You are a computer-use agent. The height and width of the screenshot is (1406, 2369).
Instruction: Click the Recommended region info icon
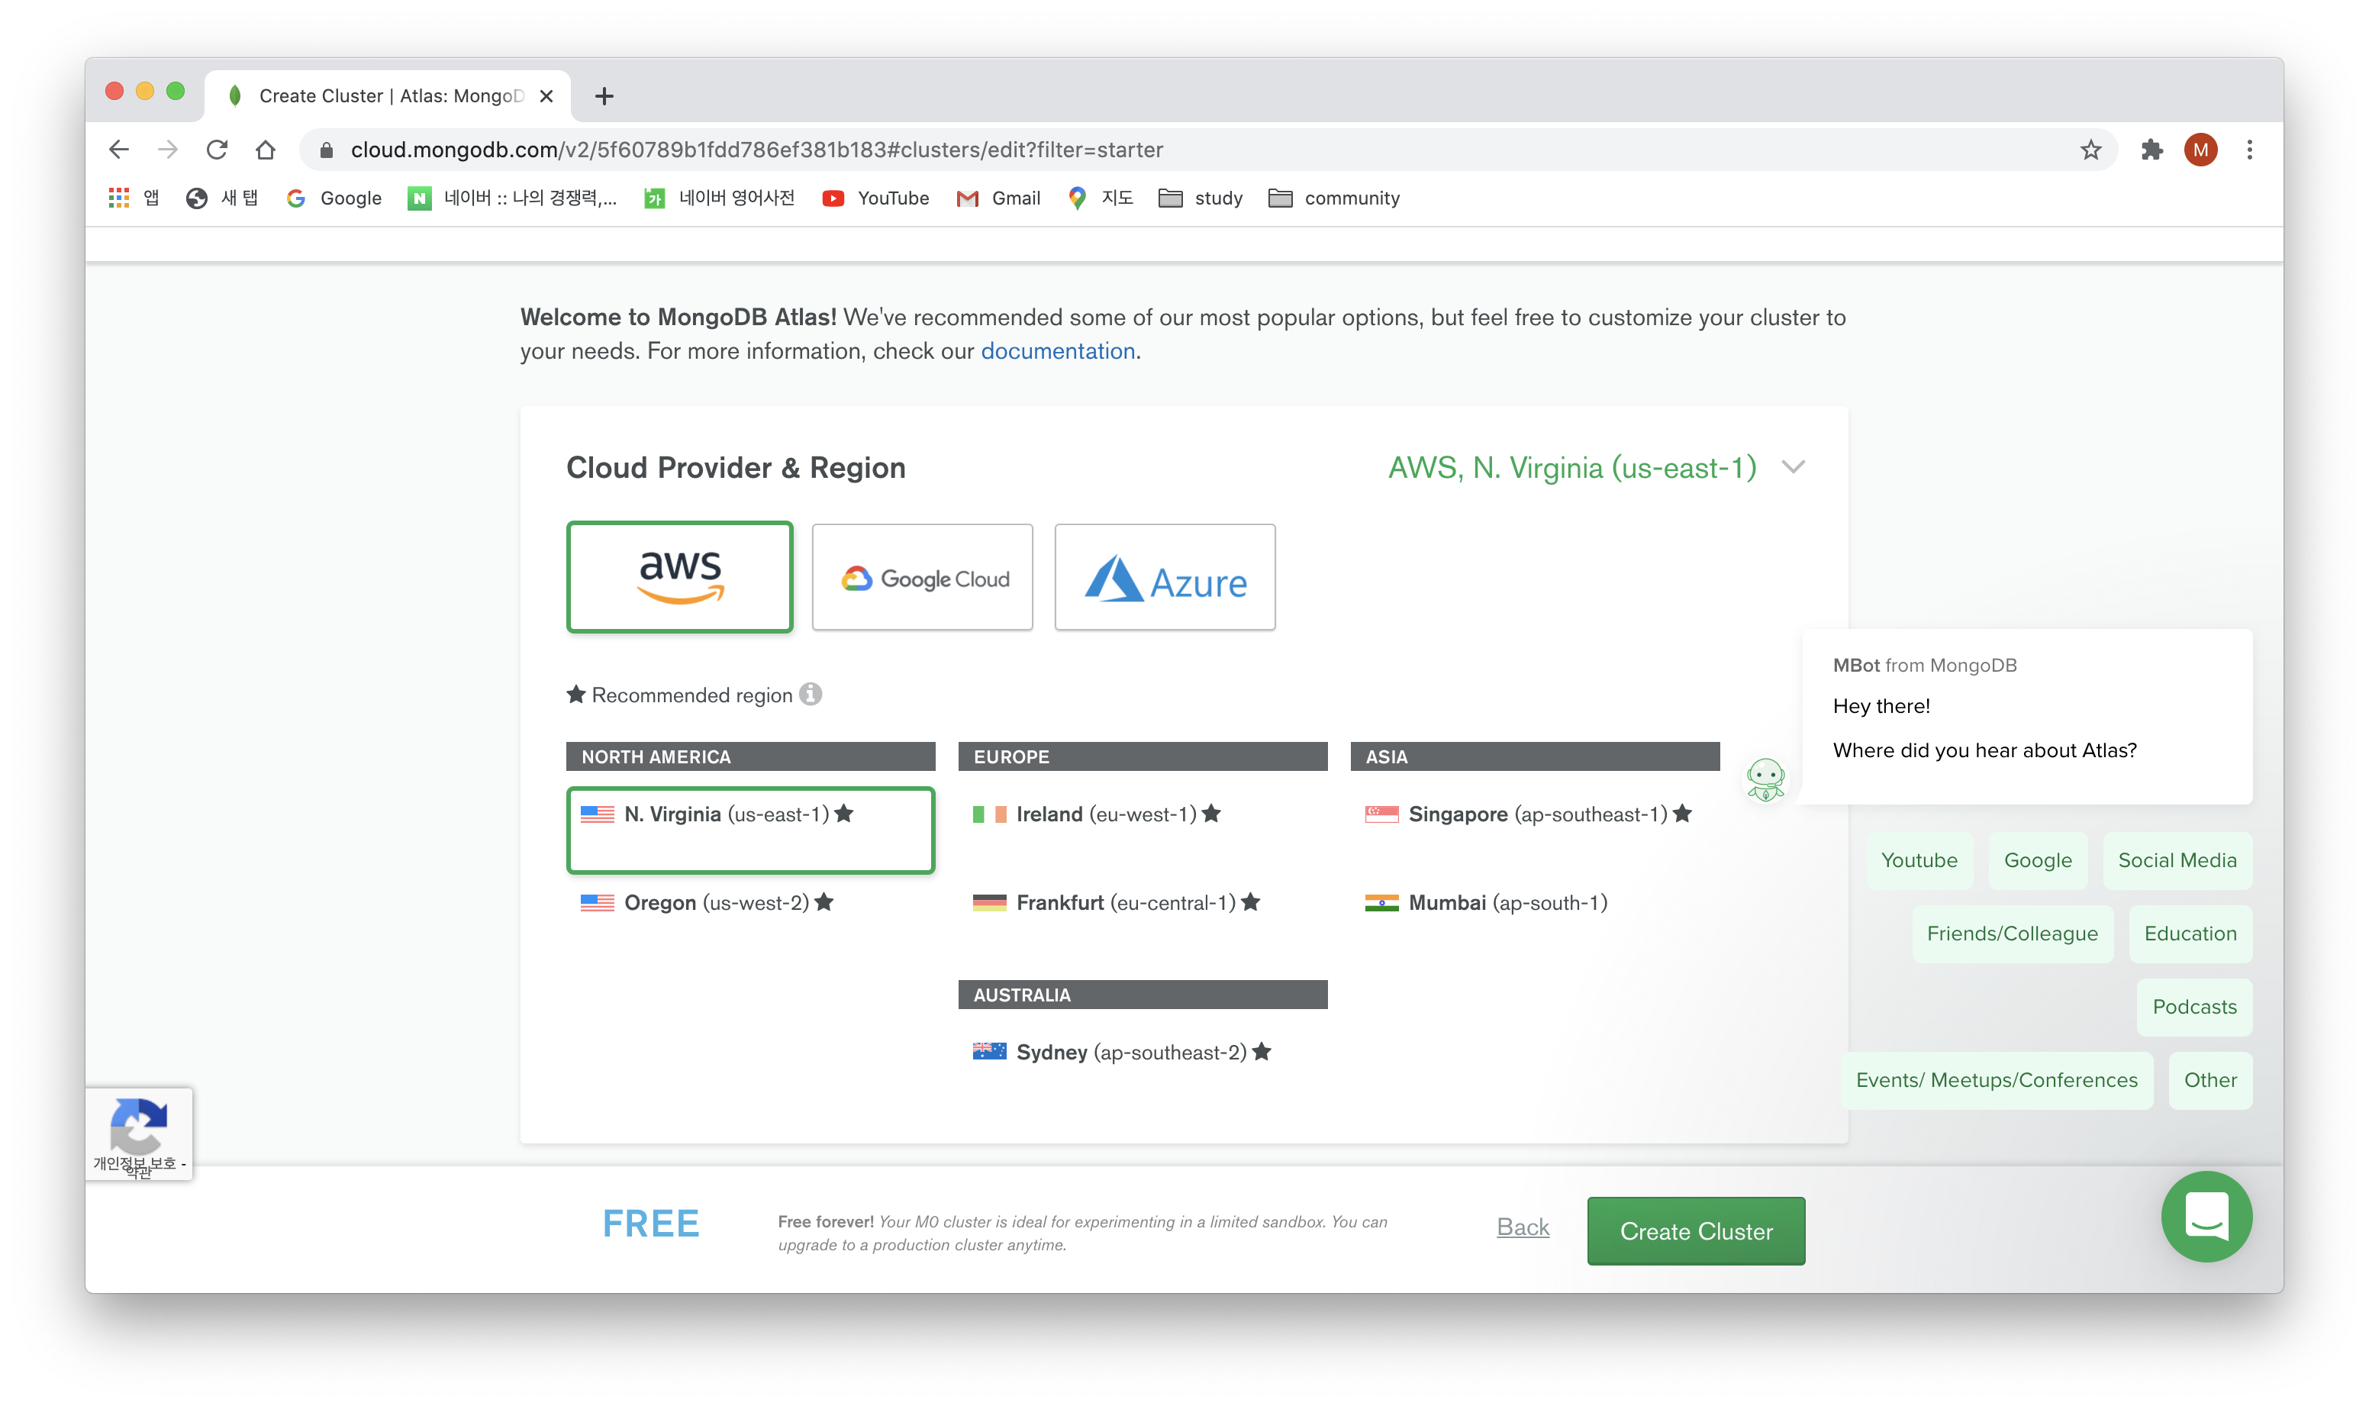(x=810, y=695)
